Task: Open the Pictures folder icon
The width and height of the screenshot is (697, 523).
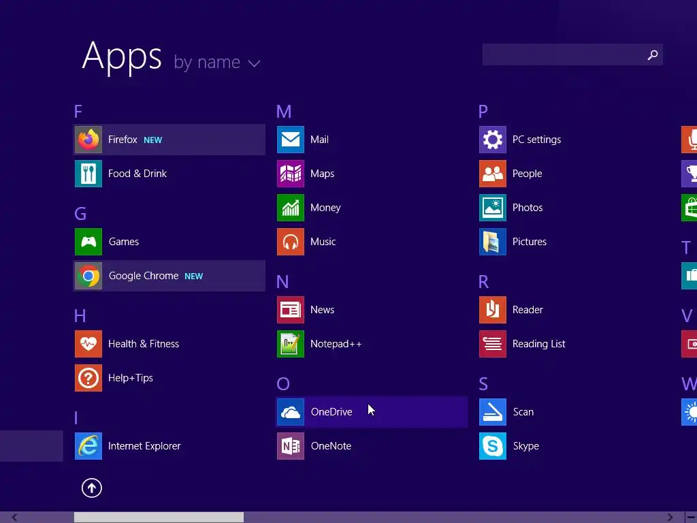Action: tap(493, 242)
